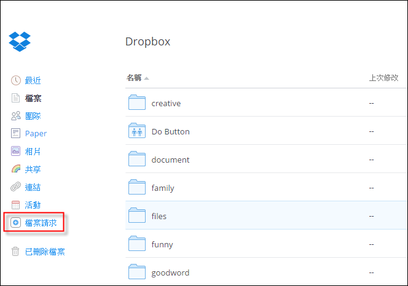The width and height of the screenshot is (408, 286).
Task: Click the photo icon beside 相片
Action: [15, 151]
